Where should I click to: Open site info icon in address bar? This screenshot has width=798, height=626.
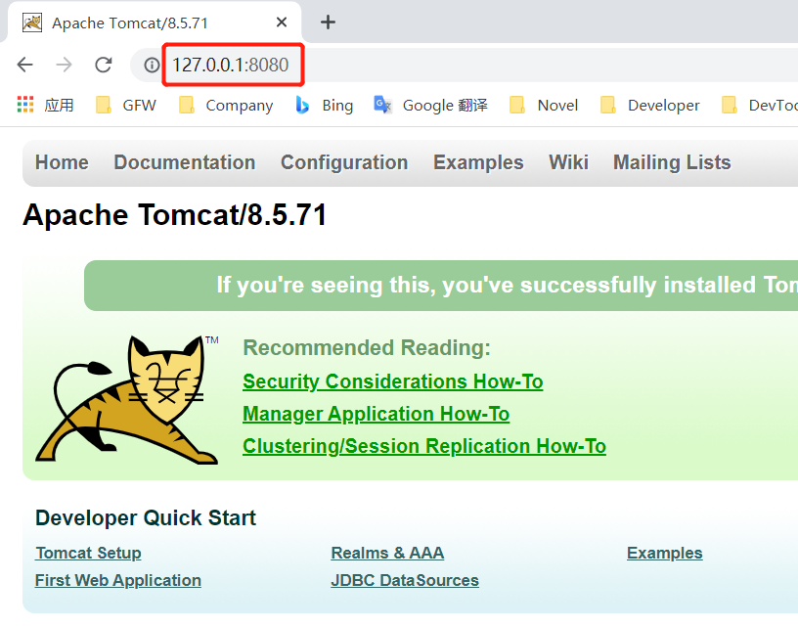tap(152, 65)
